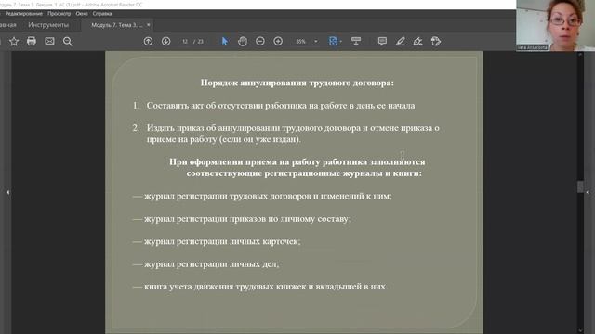Click the total pages '/ 23' label

point(198,41)
